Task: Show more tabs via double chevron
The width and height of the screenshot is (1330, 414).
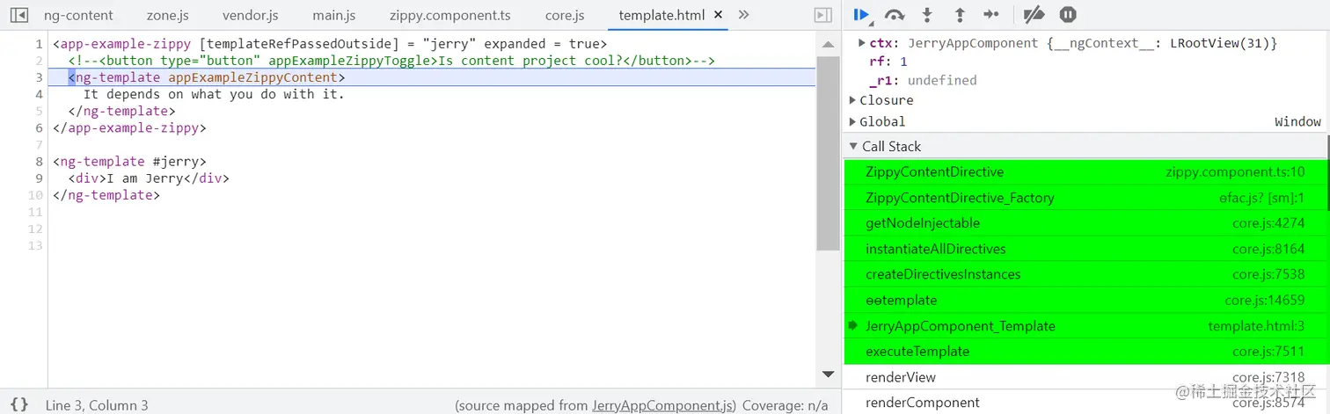Action: [743, 15]
